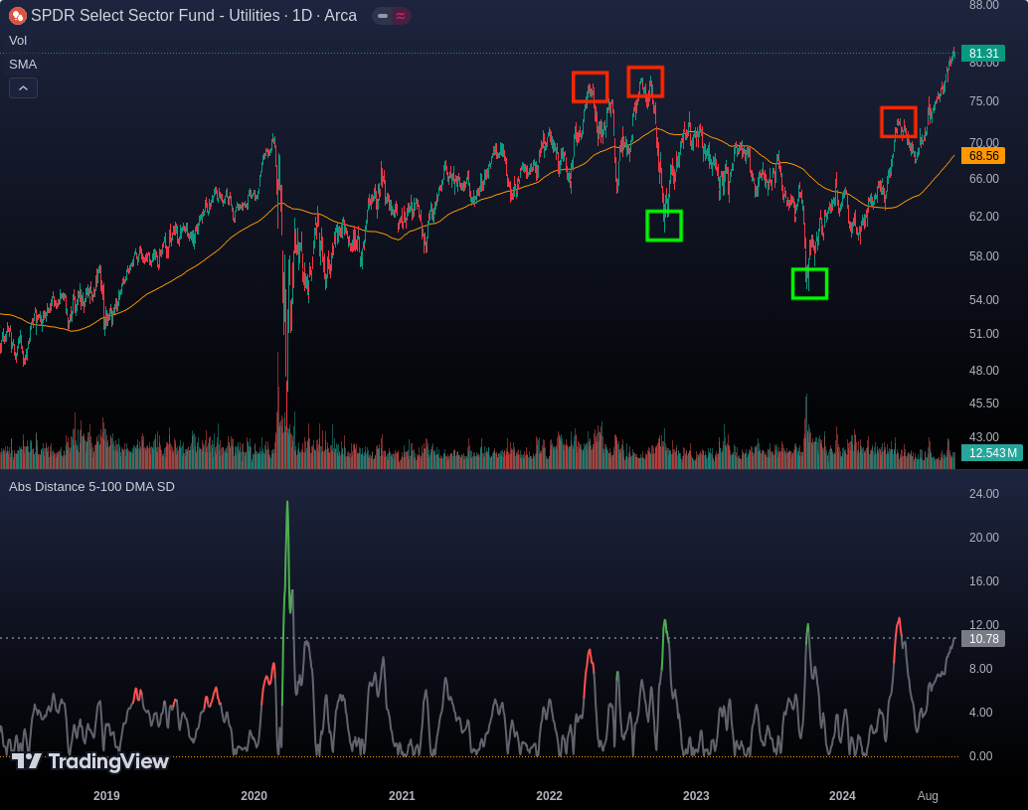Click the 62.00 price scale label

click(983, 217)
